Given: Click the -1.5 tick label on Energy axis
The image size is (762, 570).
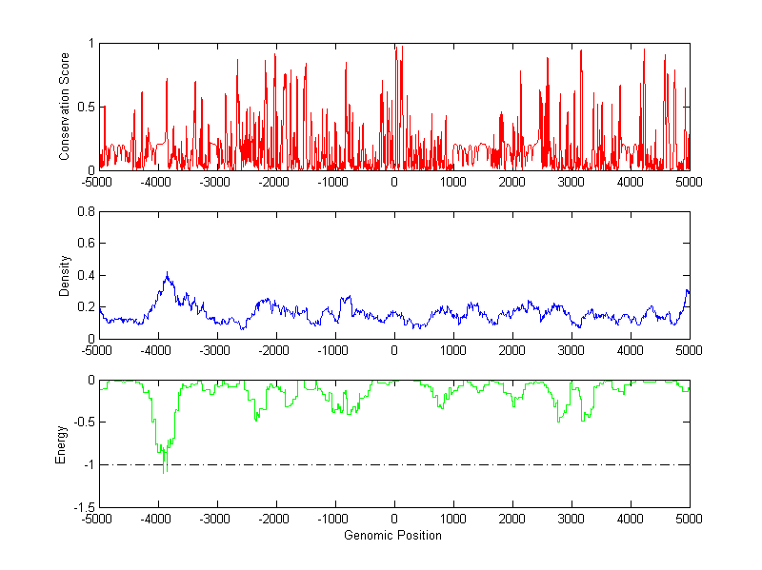Looking at the screenshot, I should tap(83, 508).
